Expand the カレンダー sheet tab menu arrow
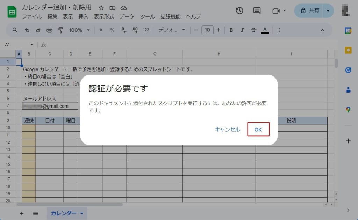This screenshot has width=358, height=220. pyautogui.click(x=82, y=213)
